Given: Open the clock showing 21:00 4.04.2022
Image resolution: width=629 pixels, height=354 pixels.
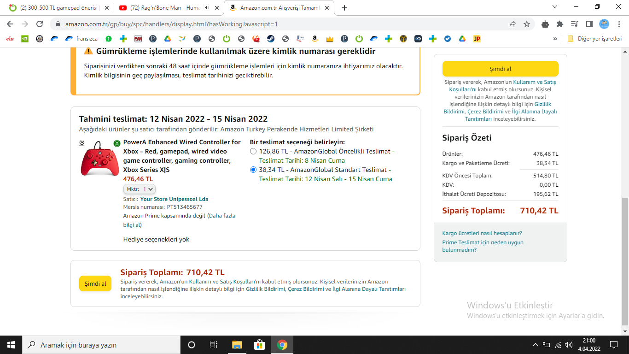Looking at the screenshot, I should pos(588,345).
